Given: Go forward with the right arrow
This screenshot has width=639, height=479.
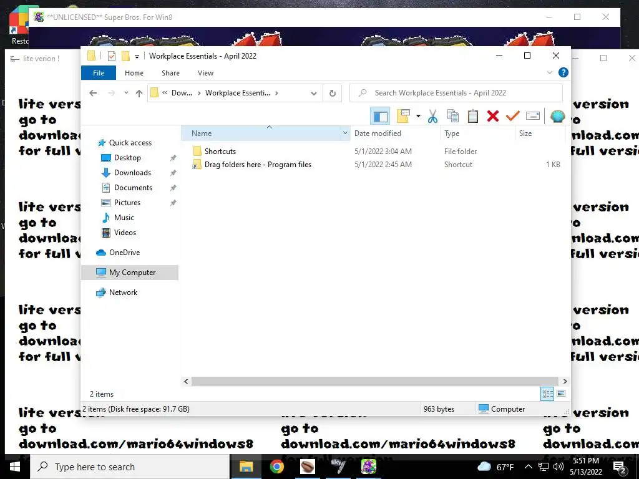Looking at the screenshot, I should [111, 93].
